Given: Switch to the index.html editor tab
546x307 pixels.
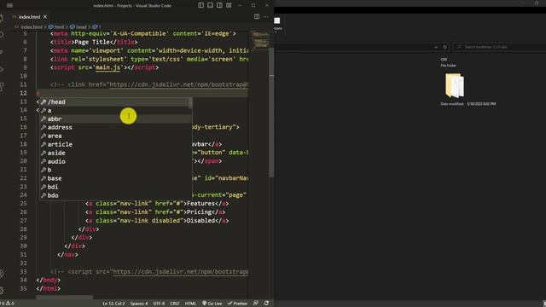Looking at the screenshot, I should click(x=29, y=17).
